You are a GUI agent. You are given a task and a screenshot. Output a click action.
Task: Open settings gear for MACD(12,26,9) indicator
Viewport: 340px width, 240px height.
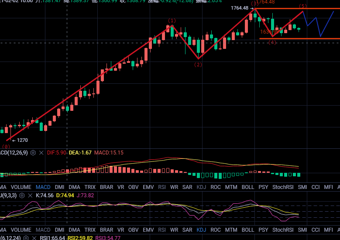tap(33, 153)
